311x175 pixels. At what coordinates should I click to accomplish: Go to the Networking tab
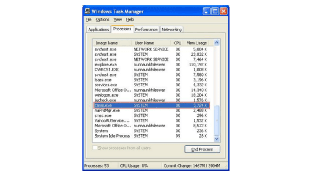tap(172, 30)
